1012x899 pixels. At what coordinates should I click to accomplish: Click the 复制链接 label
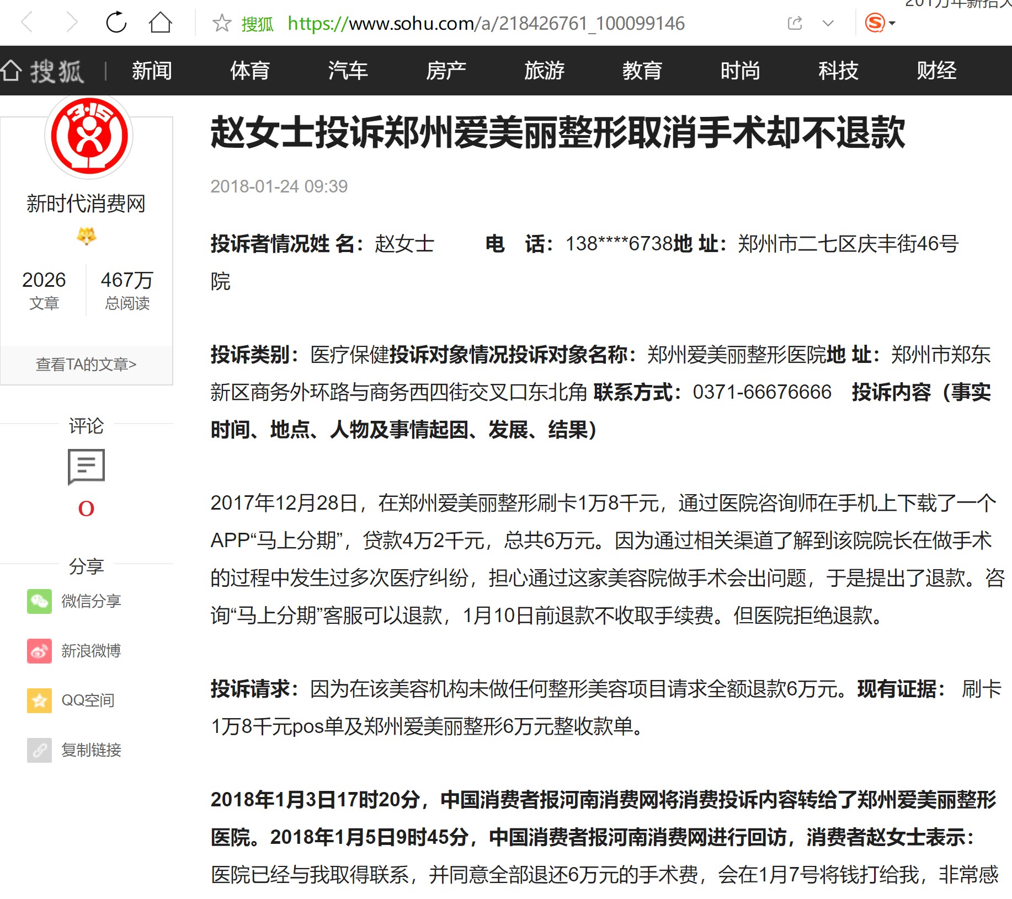[x=91, y=750]
